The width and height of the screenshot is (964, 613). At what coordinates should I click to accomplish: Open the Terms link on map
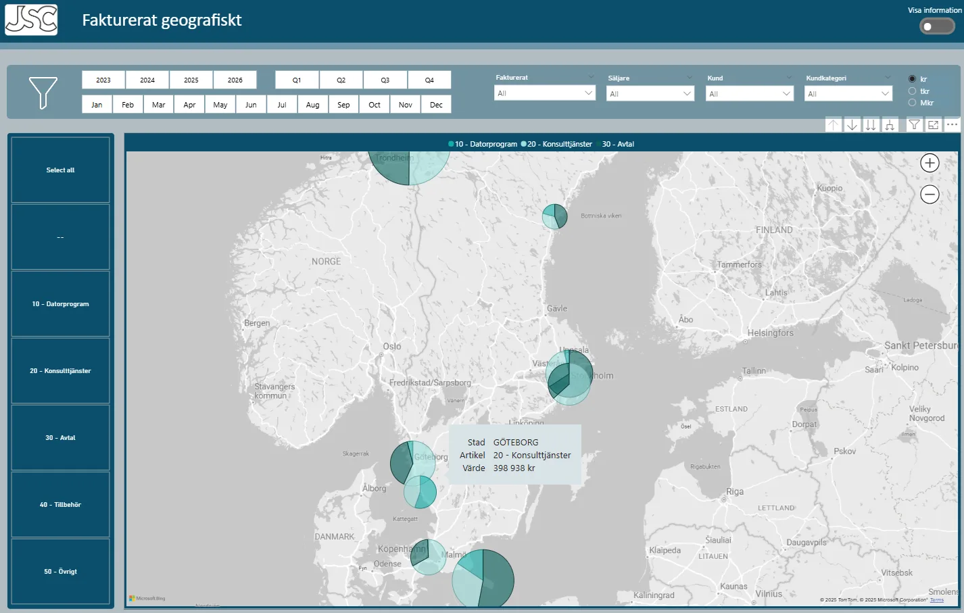point(937,599)
